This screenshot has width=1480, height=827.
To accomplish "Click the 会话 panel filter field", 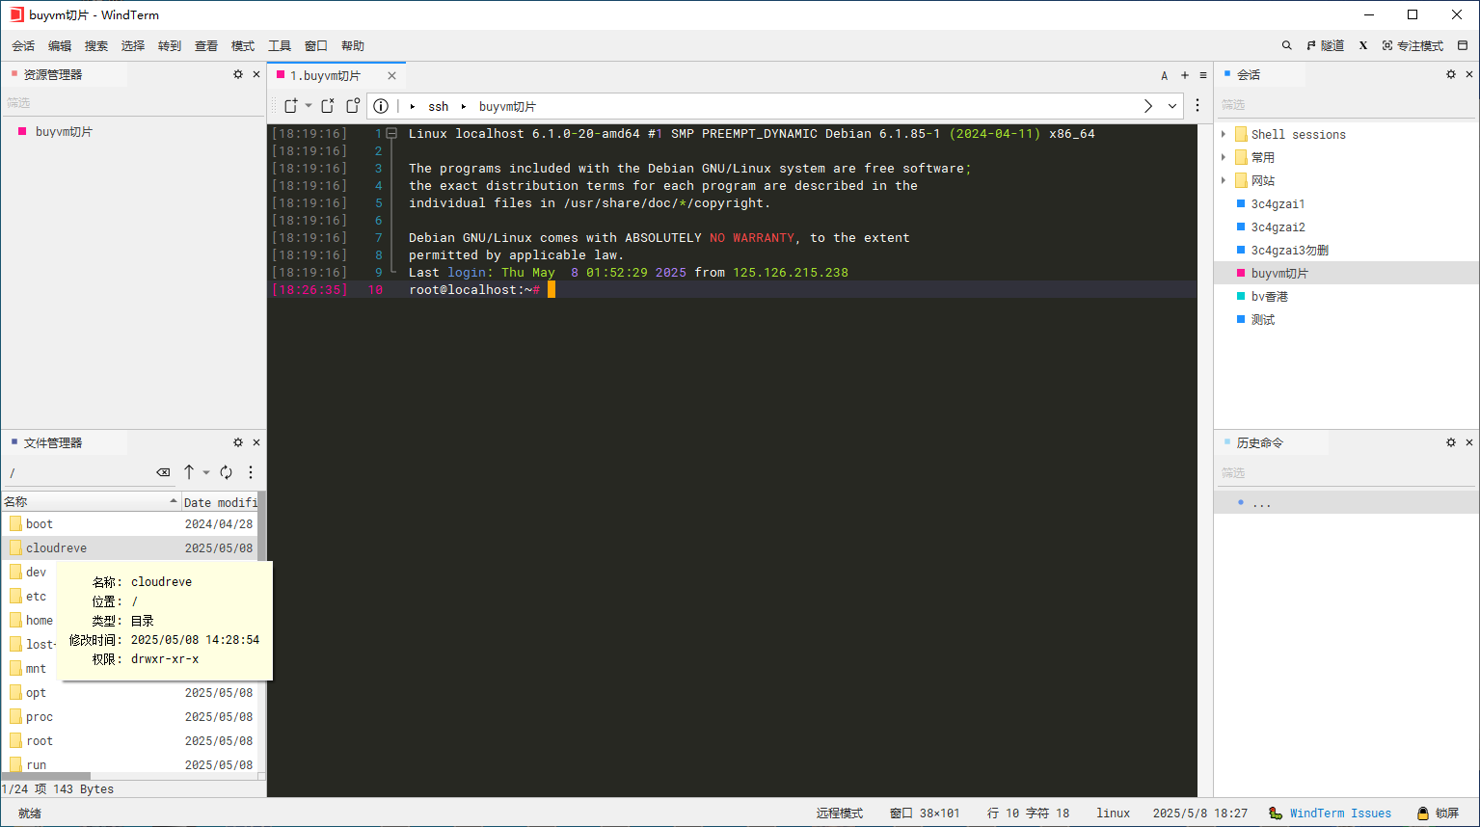I will [1346, 104].
